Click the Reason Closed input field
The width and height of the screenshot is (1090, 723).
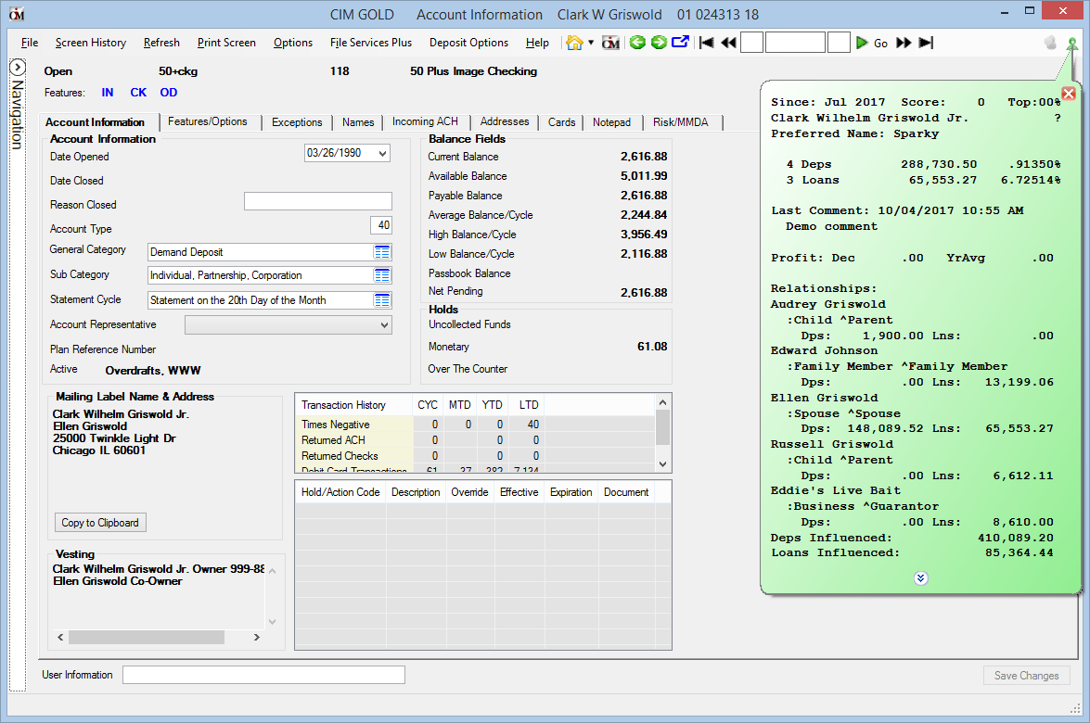coord(317,201)
